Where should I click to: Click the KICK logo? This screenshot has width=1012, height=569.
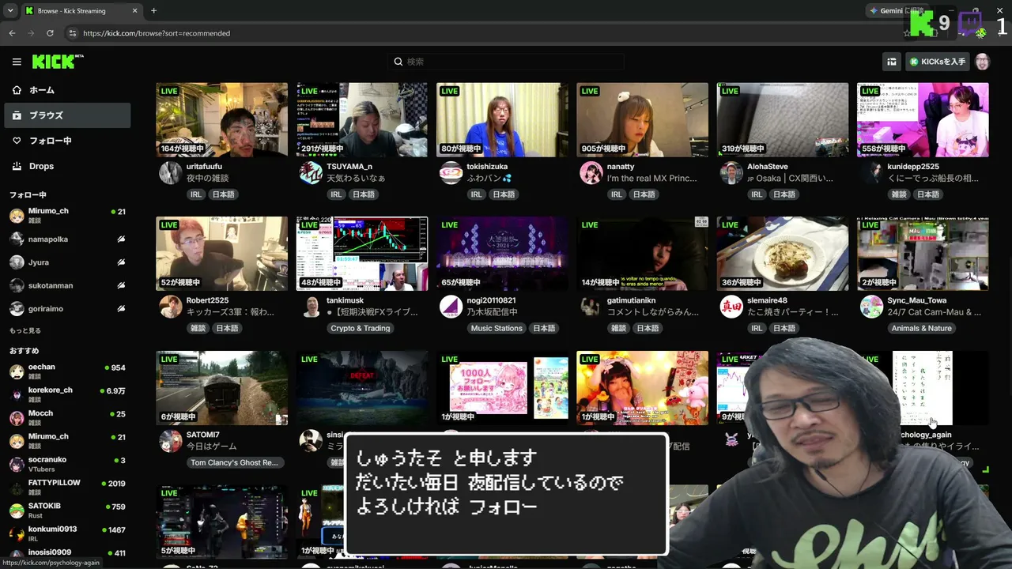click(x=58, y=62)
